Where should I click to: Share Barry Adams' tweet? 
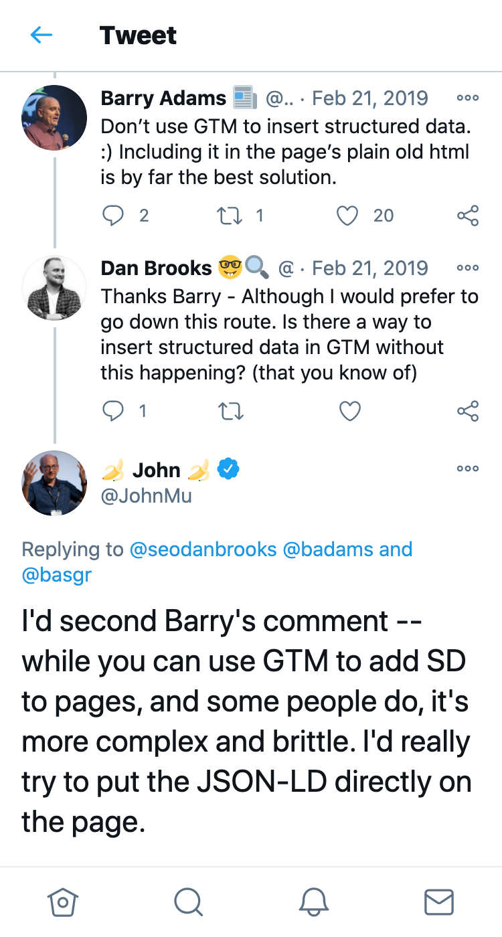468,216
